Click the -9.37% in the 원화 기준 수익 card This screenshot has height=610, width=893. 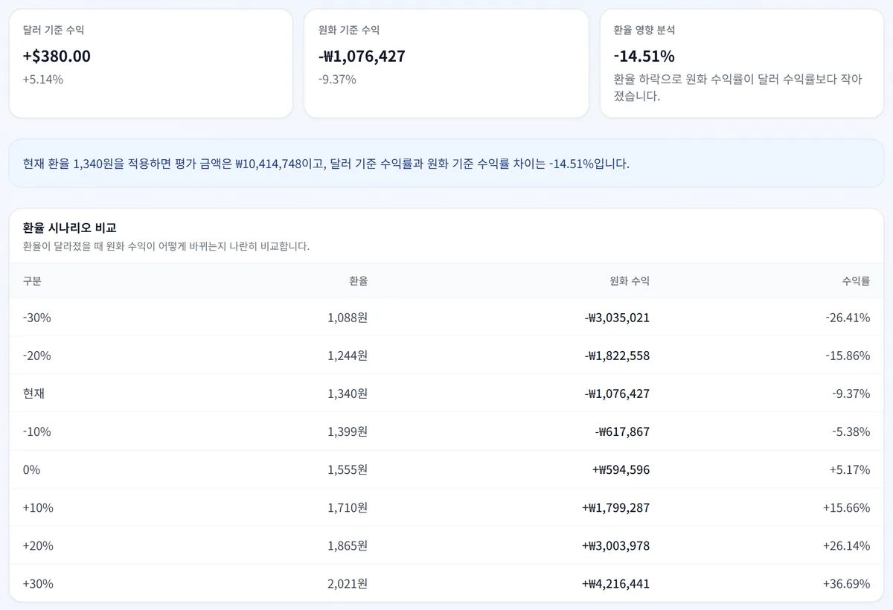[337, 79]
